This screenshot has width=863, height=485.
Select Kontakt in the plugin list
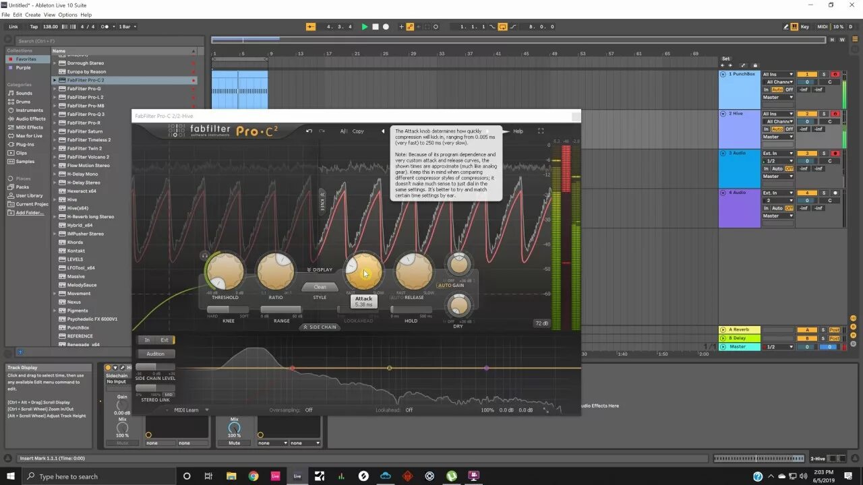(75, 251)
